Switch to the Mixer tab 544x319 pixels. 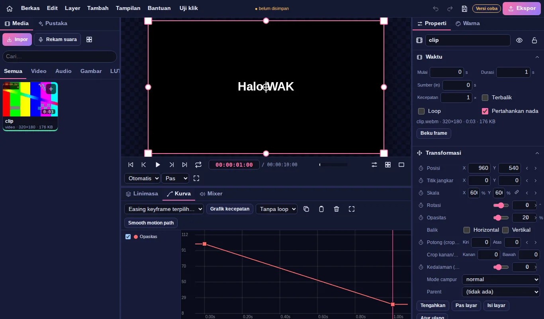coord(211,194)
